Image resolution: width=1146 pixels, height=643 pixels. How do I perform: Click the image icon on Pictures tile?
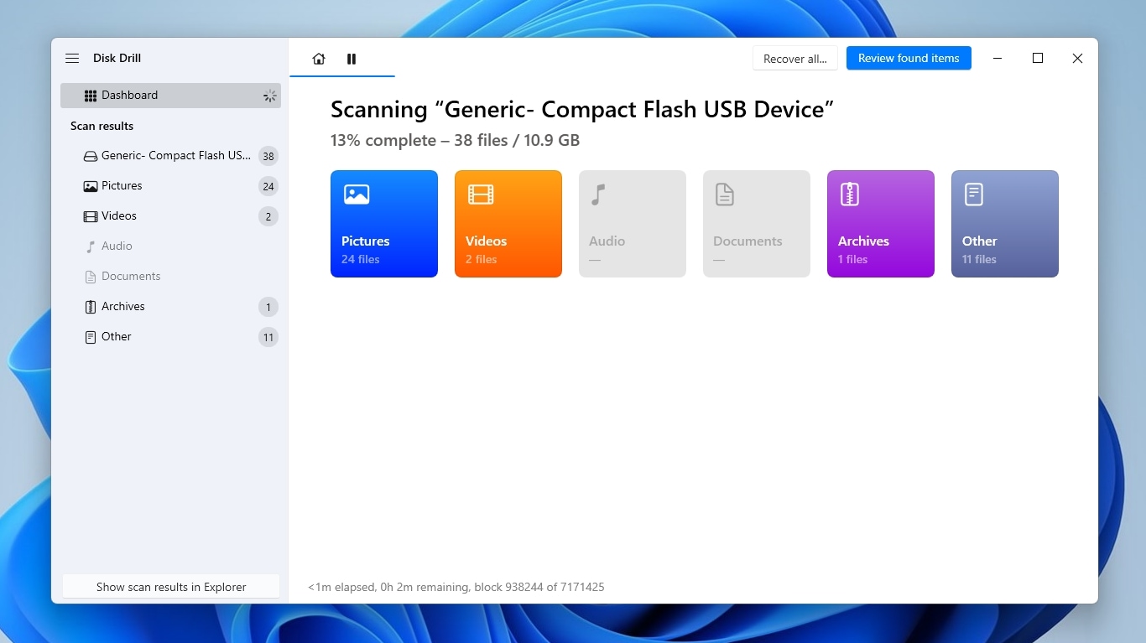click(357, 194)
